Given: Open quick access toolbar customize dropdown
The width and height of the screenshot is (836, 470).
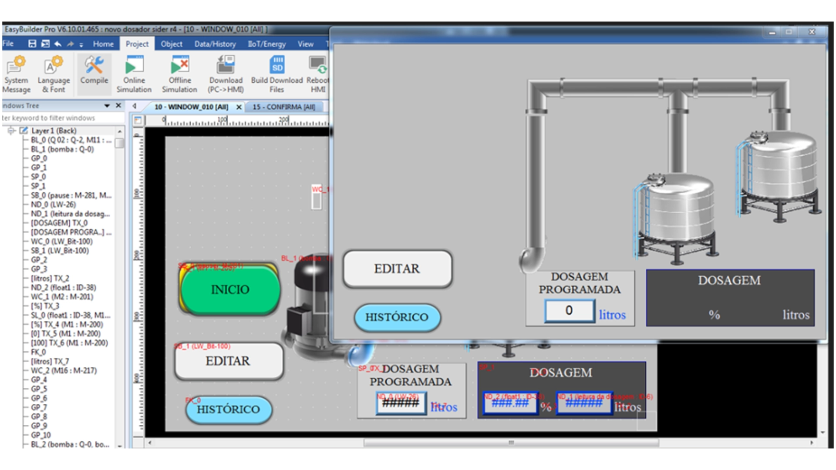Looking at the screenshot, I should pos(81,44).
